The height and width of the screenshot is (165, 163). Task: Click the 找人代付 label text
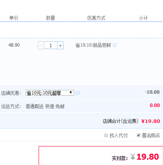pyautogui.click(x=118, y=135)
